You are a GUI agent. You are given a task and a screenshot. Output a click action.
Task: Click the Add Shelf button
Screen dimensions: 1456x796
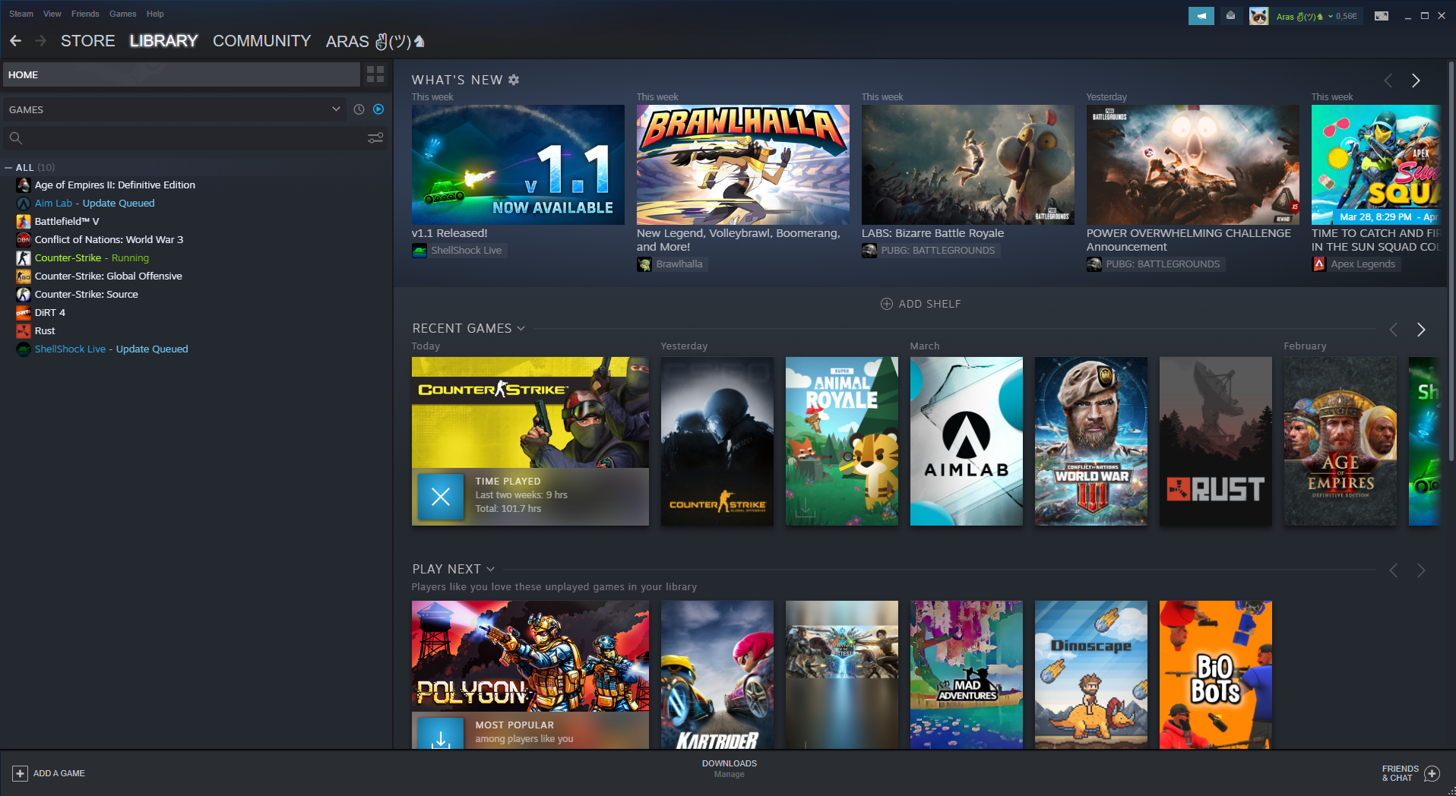coord(920,304)
